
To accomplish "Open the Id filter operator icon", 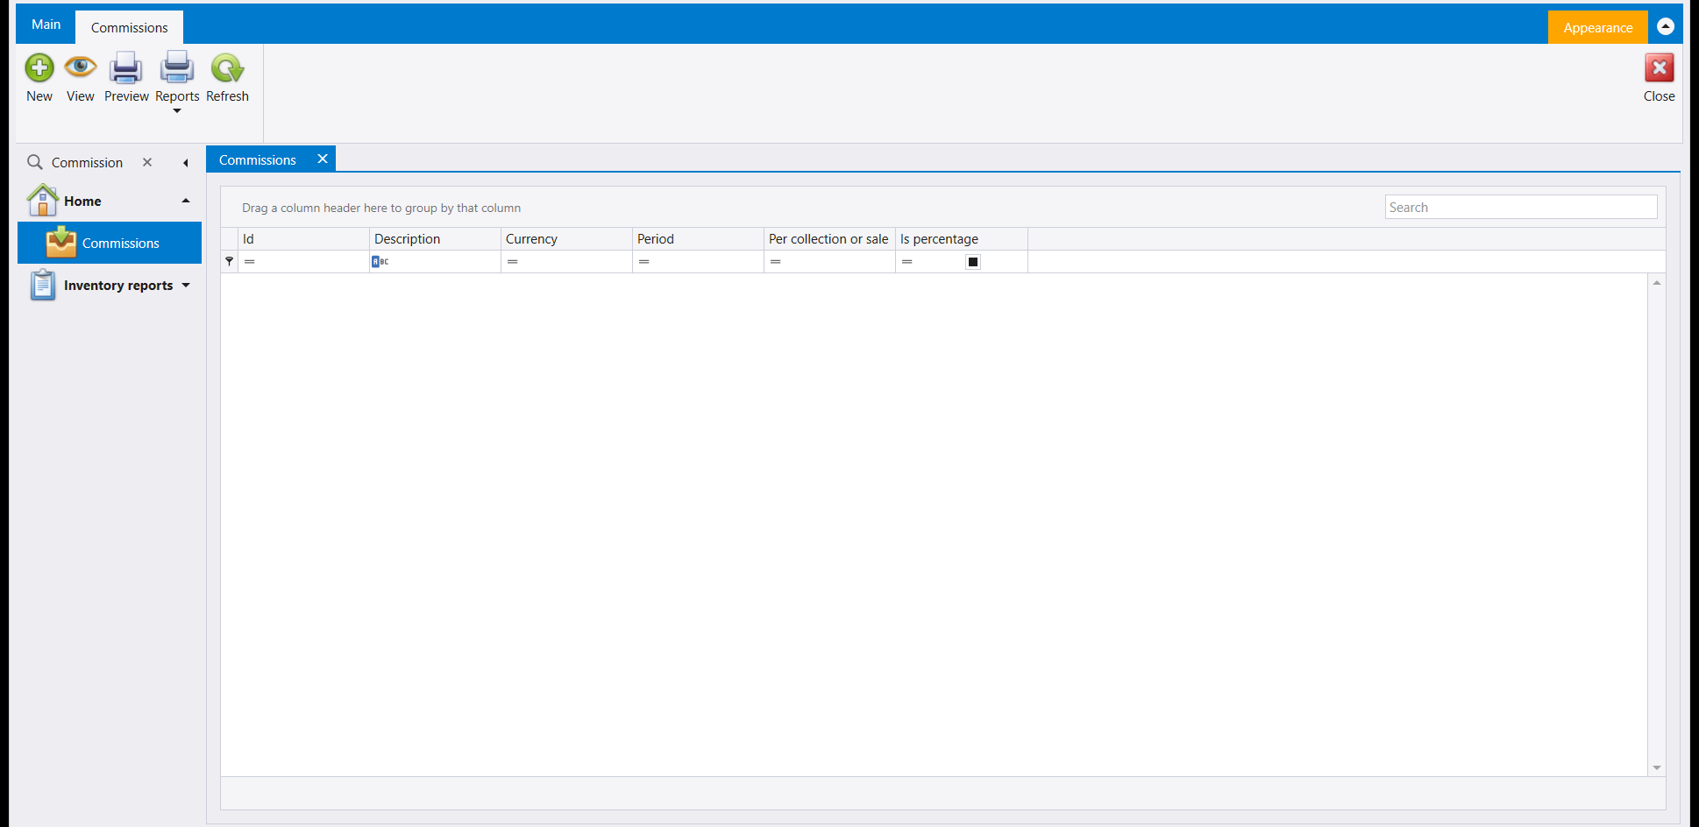I will (x=250, y=262).
